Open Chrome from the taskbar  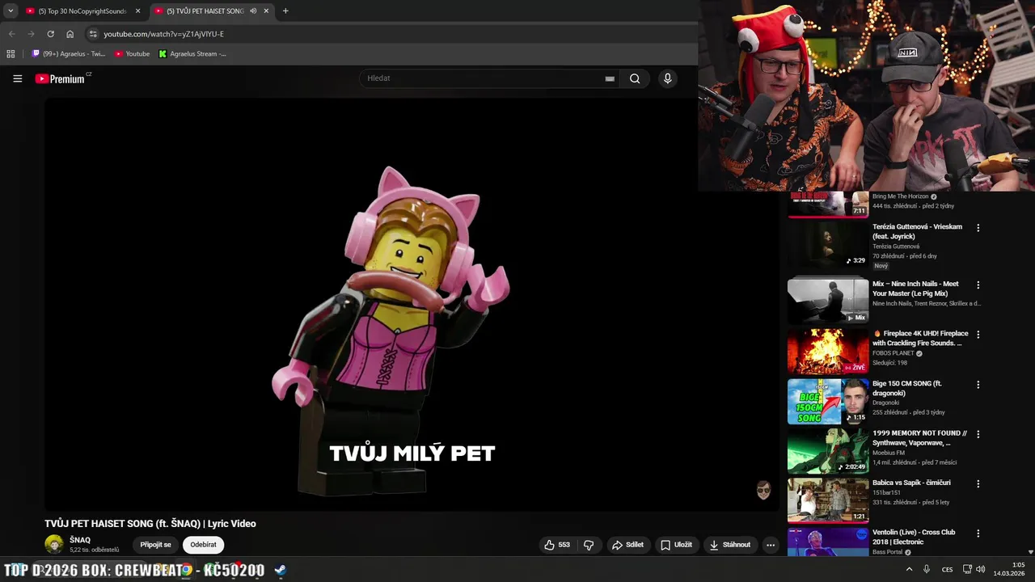pos(186,570)
